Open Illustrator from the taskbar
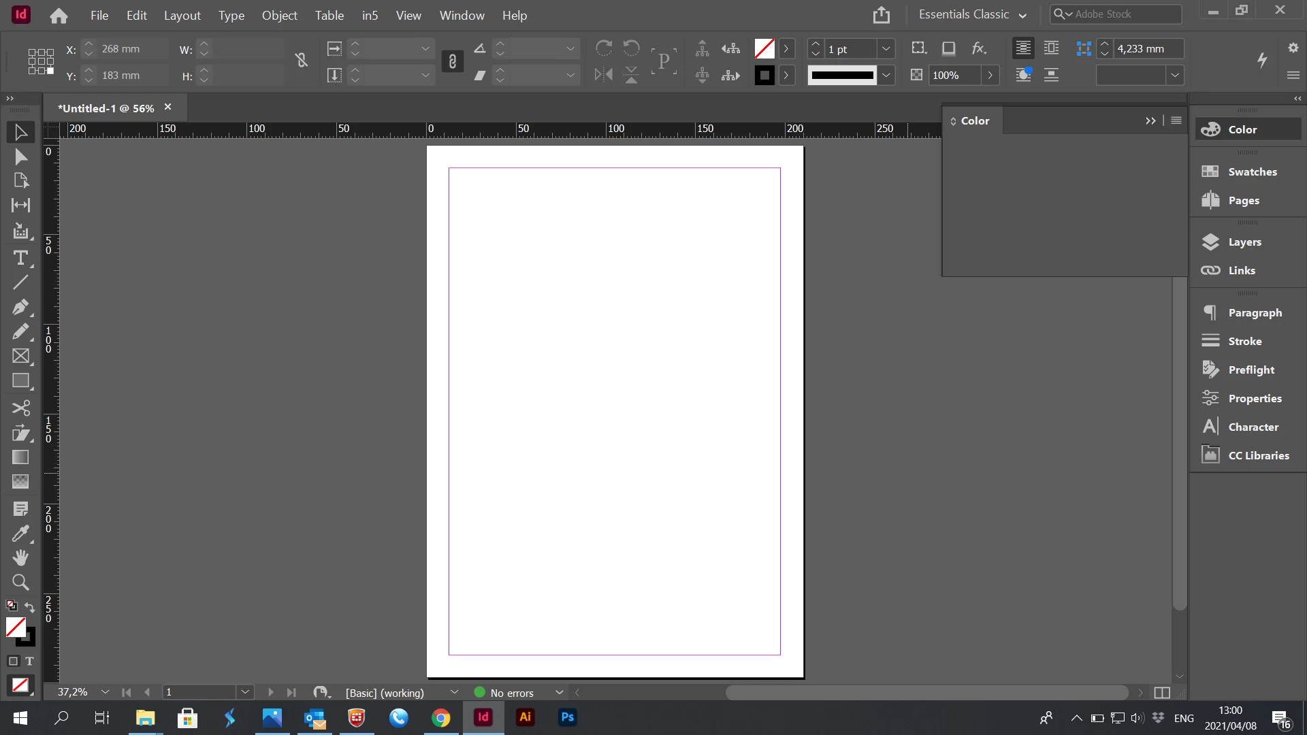This screenshot has height=735, width=1307. [525, 717]
